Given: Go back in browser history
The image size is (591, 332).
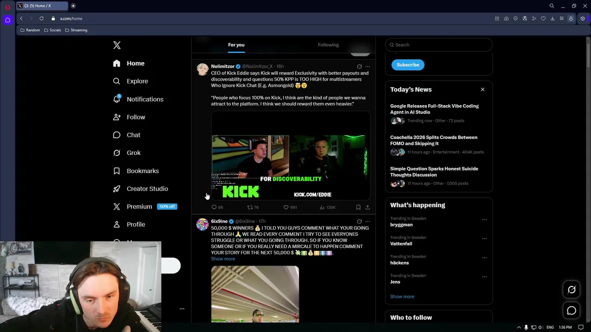Looking at the screenshot, I should (x=21, y=18).
